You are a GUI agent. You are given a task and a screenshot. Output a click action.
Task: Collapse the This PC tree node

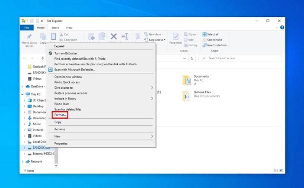coord(22,94)
